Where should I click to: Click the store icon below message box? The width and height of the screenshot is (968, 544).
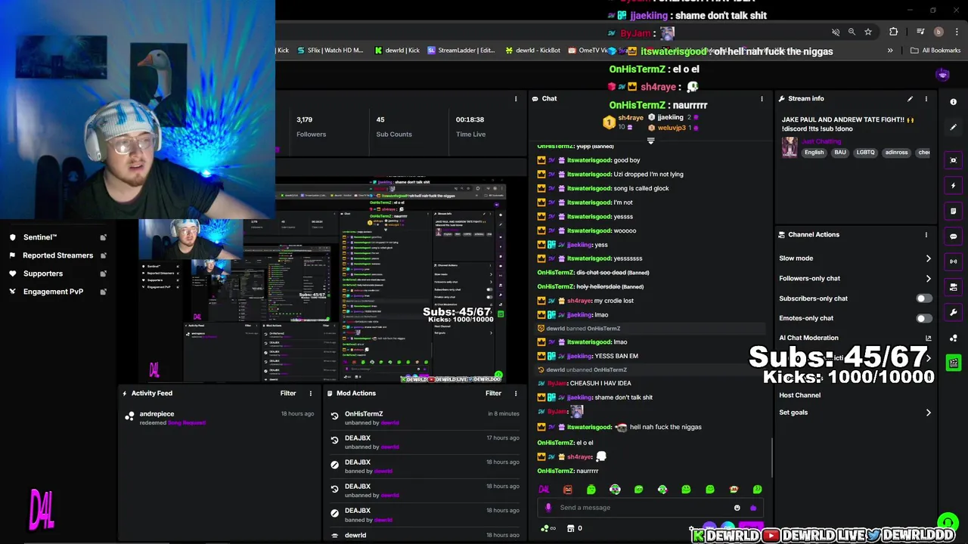pos(571,528)
